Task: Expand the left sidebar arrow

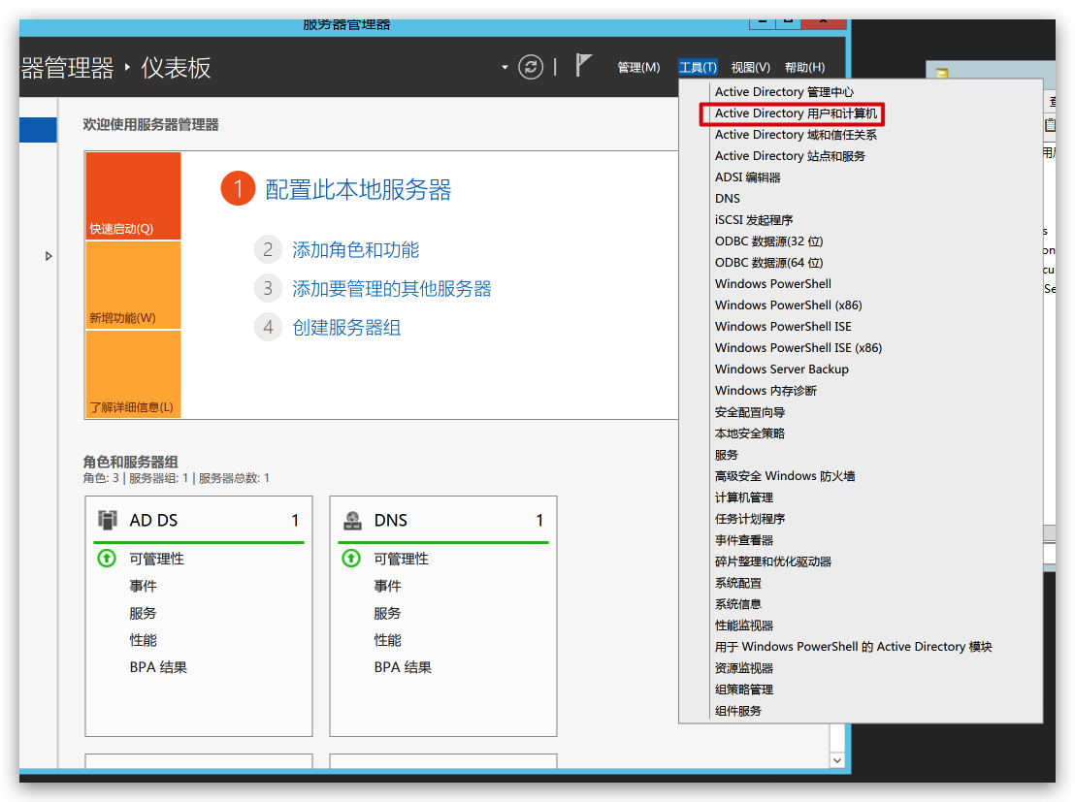Action: pos(49,256)
